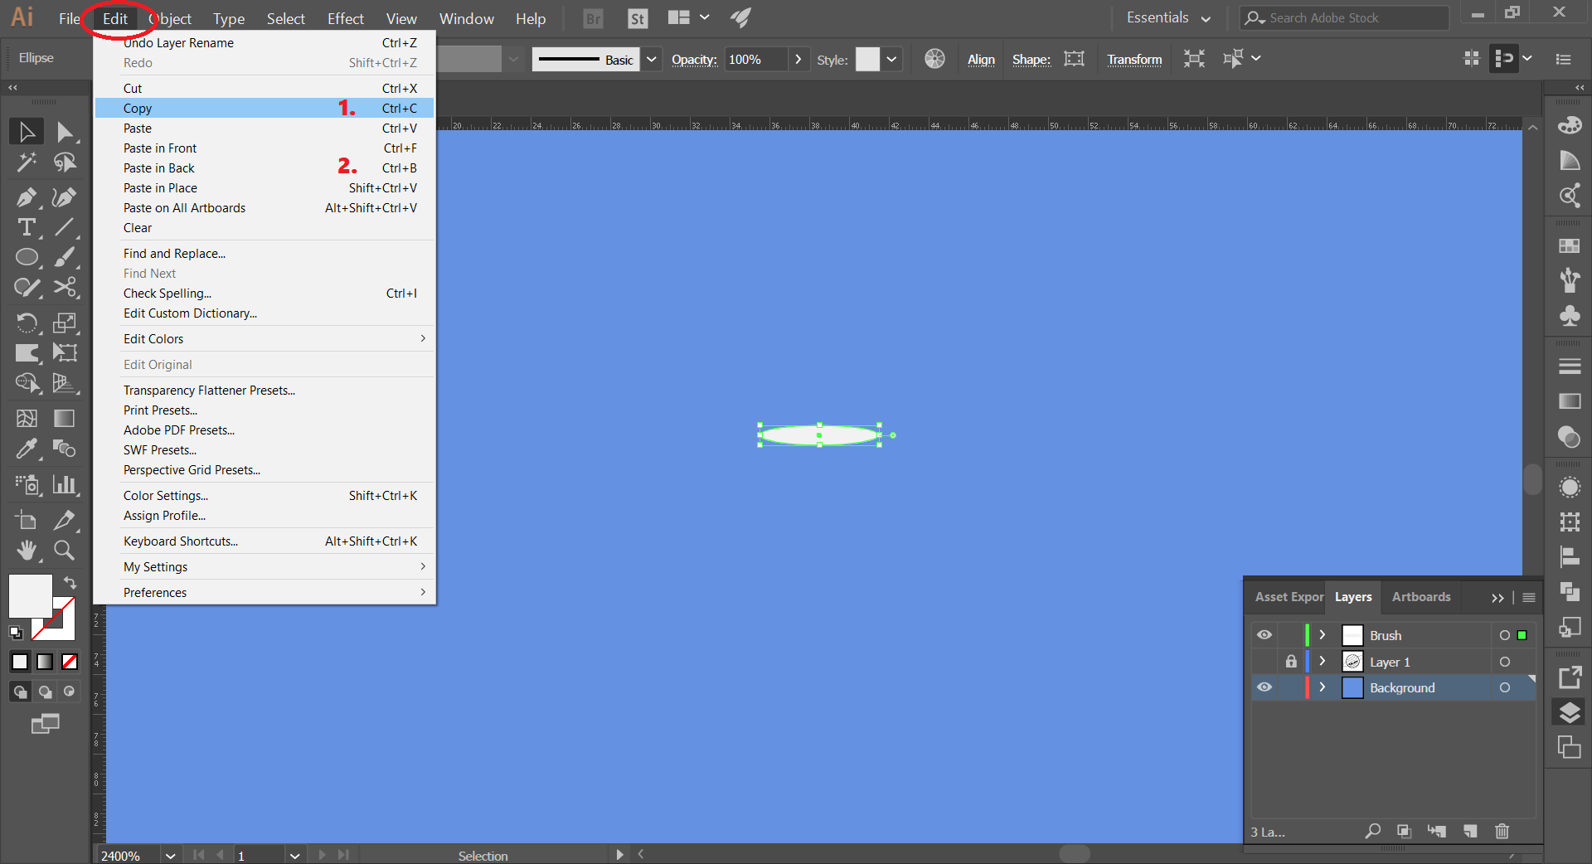Screen dimensions: 1592x864
Task: Open the Shape options link
Action: 1031,60
